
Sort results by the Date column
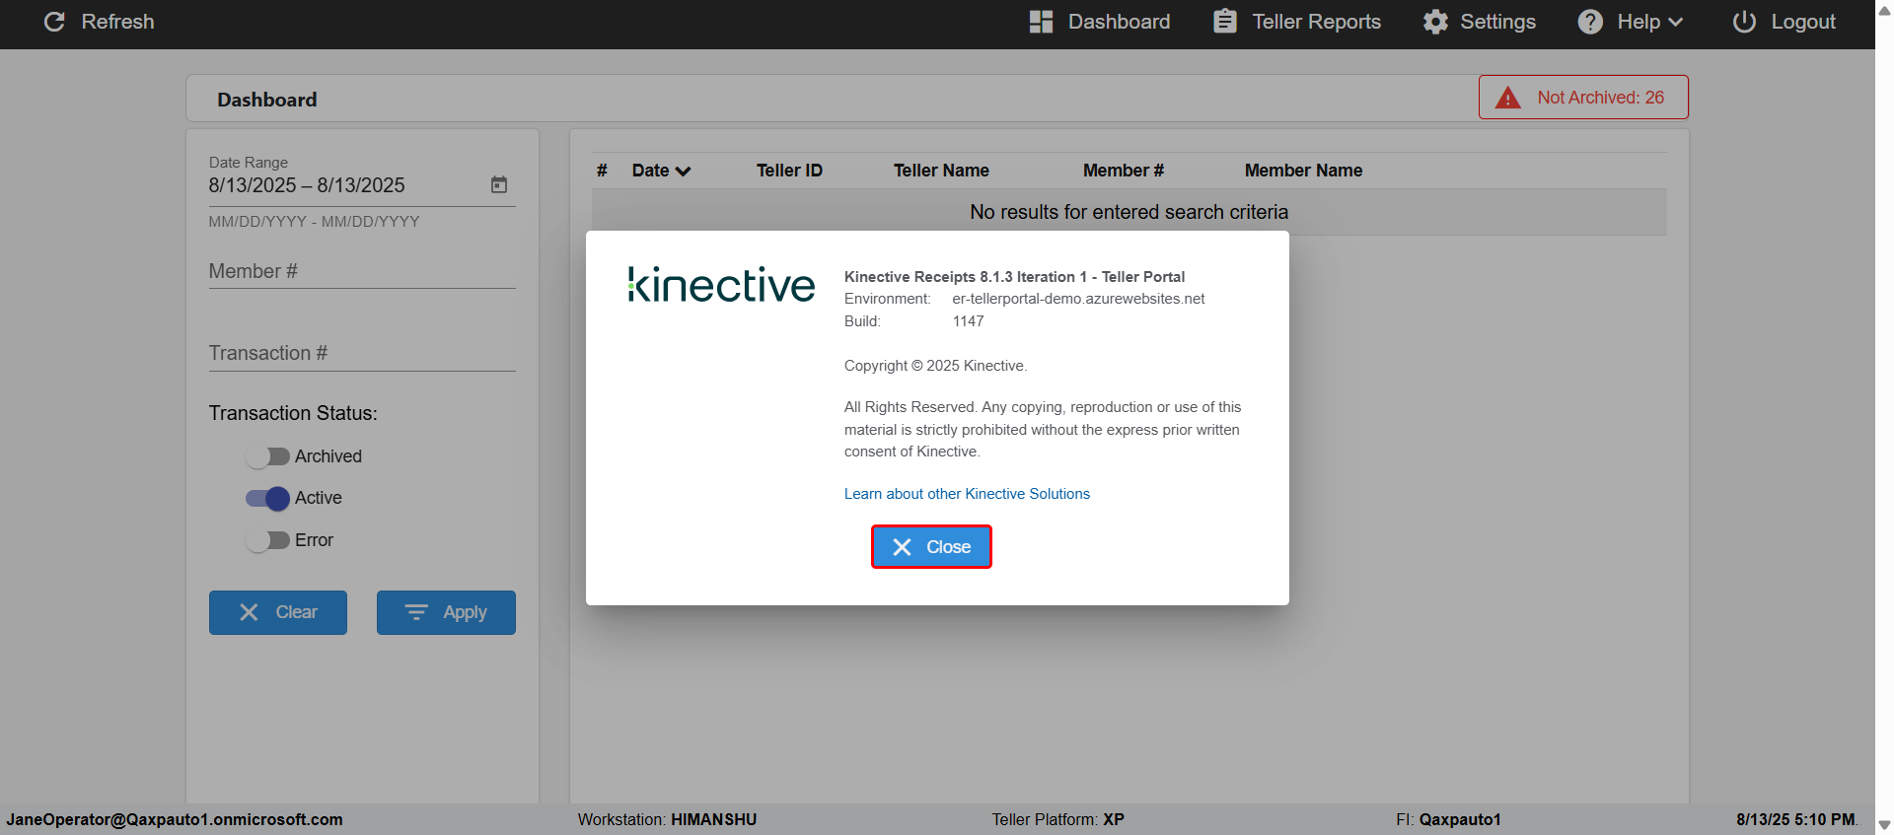(661, 171)
